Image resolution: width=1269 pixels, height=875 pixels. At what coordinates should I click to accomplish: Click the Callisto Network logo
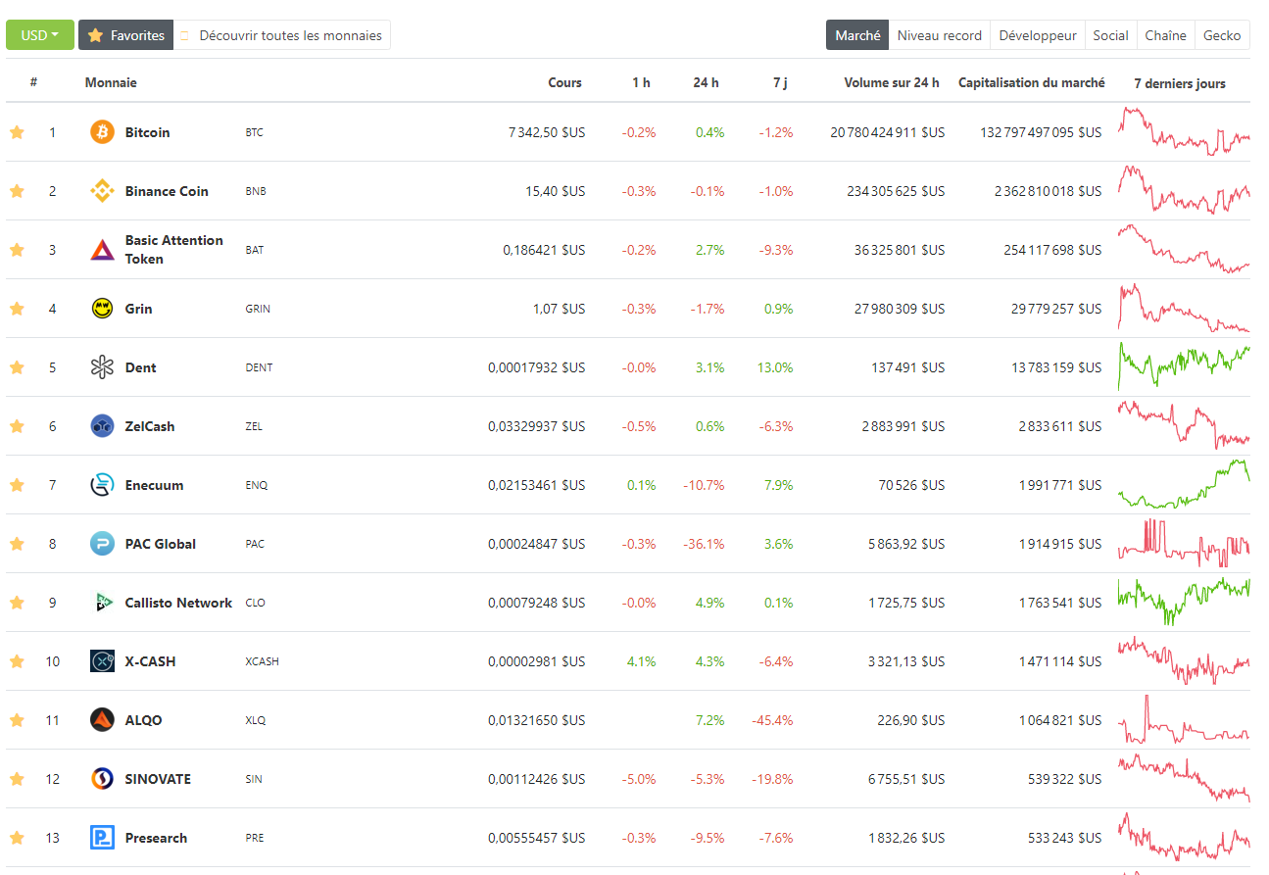tap(102, 603)
